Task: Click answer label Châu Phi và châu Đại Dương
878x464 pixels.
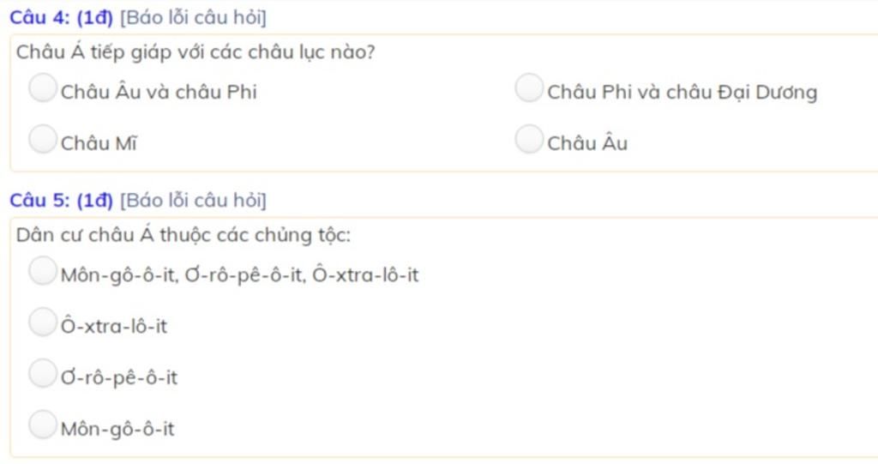Action: point(682,92)
